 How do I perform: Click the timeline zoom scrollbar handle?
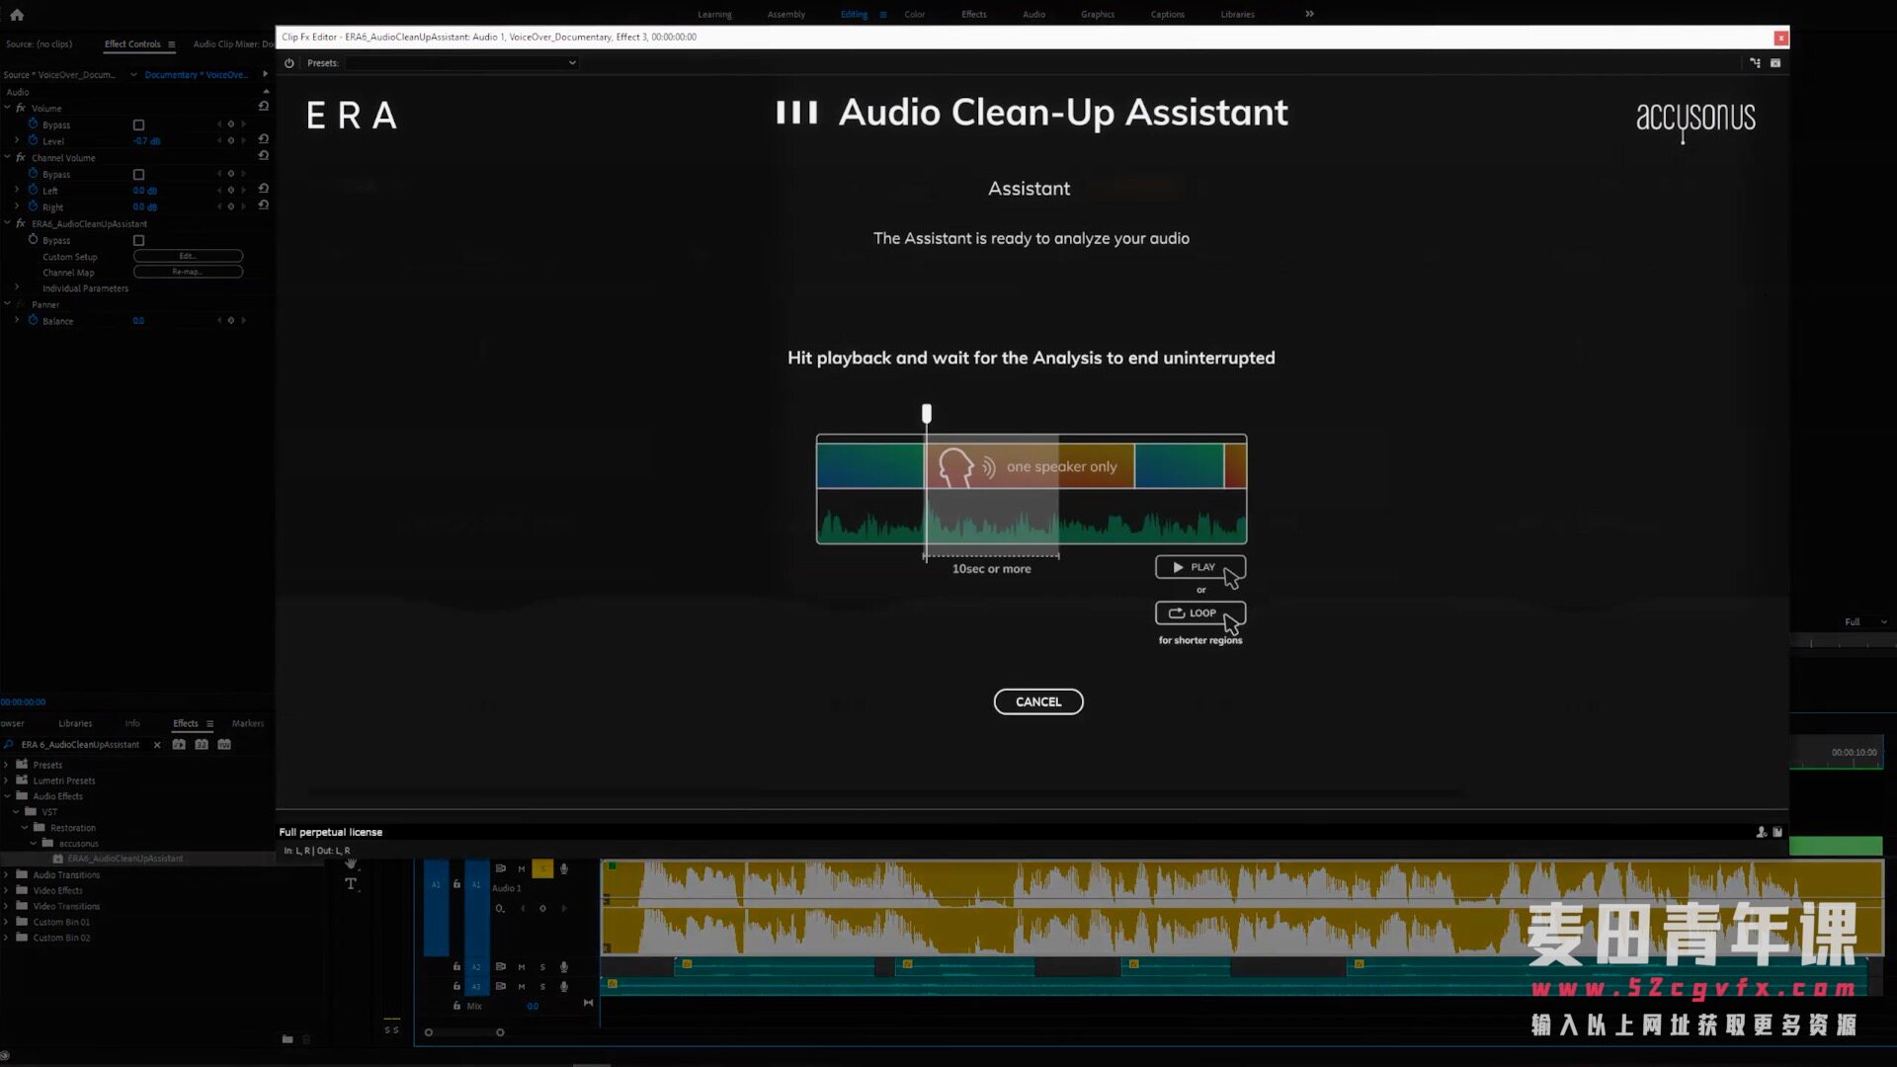[x=463, y=1032]
